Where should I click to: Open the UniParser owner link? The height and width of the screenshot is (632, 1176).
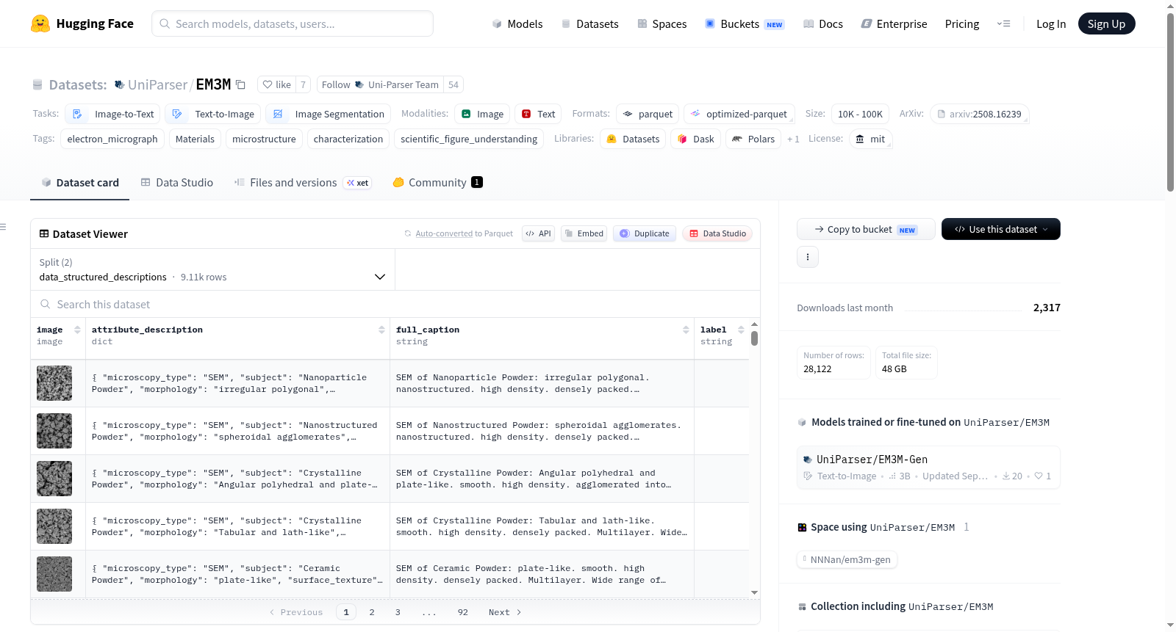click(157, 84)
